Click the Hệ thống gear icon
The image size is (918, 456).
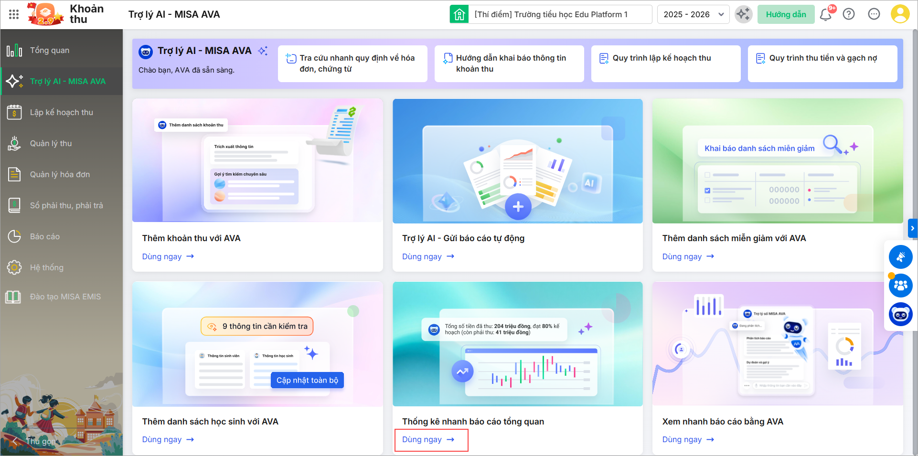point(14,267)
